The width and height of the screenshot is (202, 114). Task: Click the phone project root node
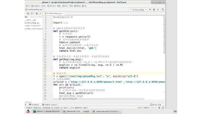(34, 17)
